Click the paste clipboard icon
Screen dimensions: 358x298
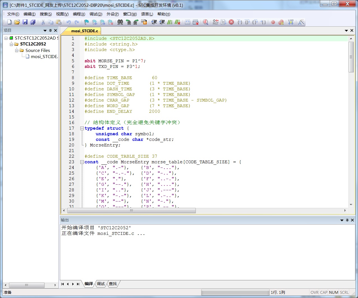pyautogui.click(x=59, y=22)
